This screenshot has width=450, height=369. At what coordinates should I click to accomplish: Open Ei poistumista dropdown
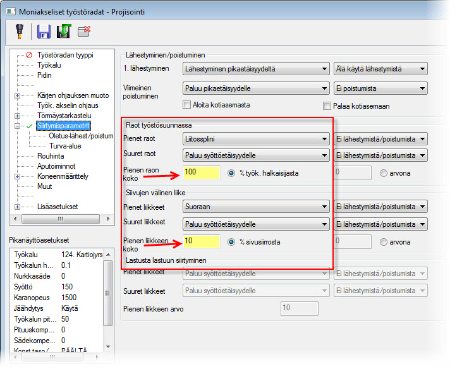click(380, 88)
